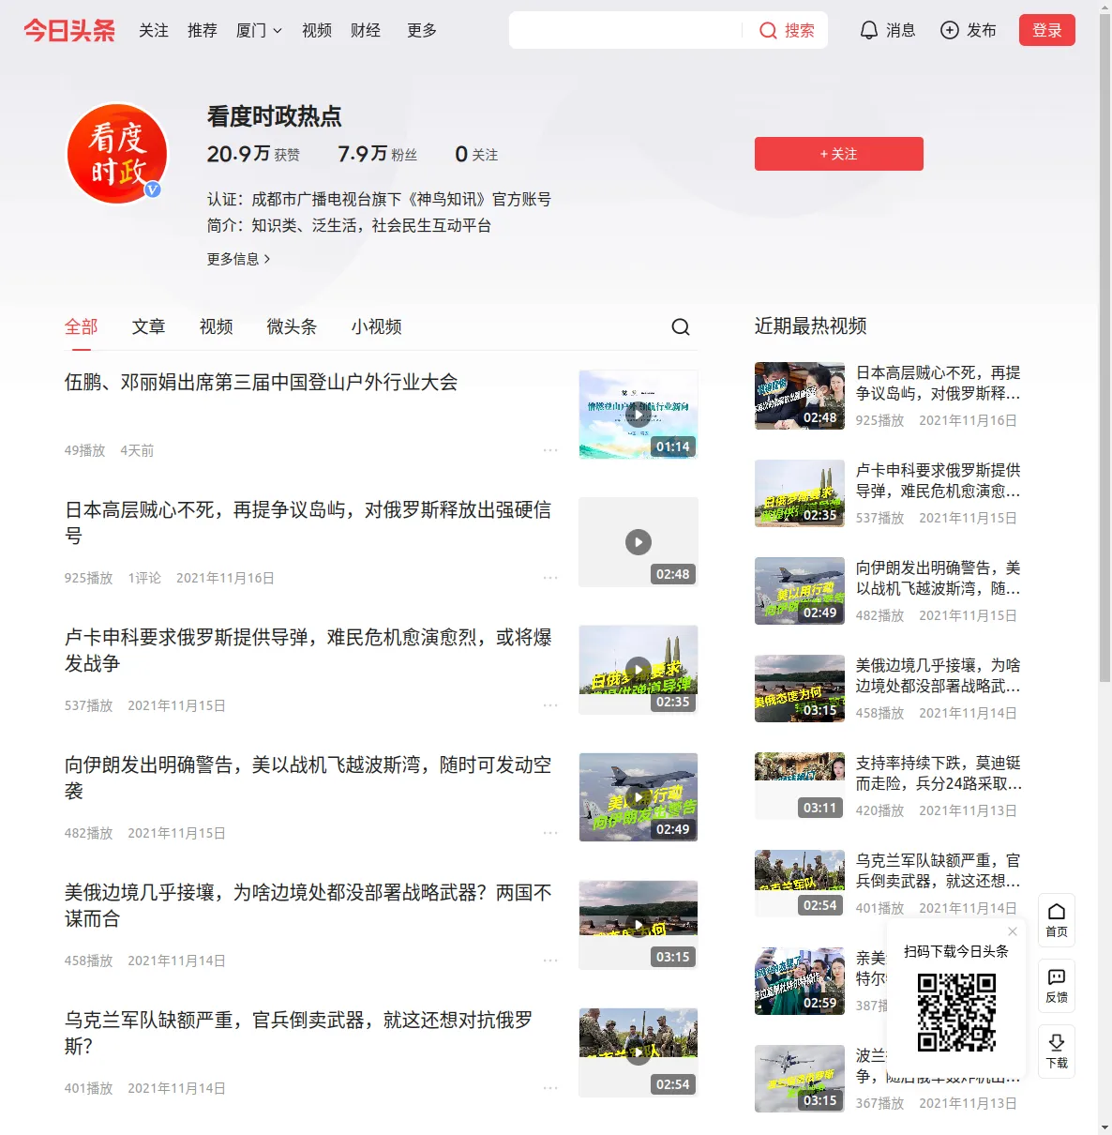The width and height of the screenshot is (1112, 1135).
Task: Open 美俄边境几乎接壤 article title
Action: (x=308, y=905)
